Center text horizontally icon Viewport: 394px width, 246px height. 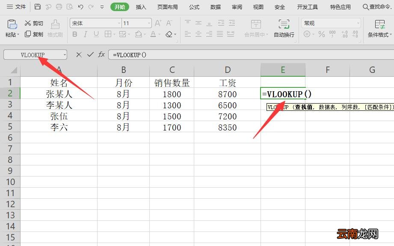(198, 34)
